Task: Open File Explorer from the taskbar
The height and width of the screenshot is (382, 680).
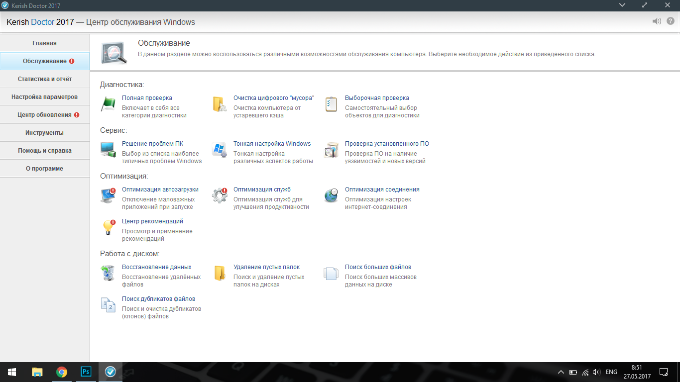Action: click(37, 372)
